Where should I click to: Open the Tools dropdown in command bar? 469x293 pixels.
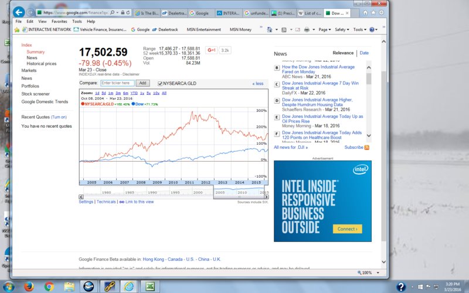coord(359,30)
